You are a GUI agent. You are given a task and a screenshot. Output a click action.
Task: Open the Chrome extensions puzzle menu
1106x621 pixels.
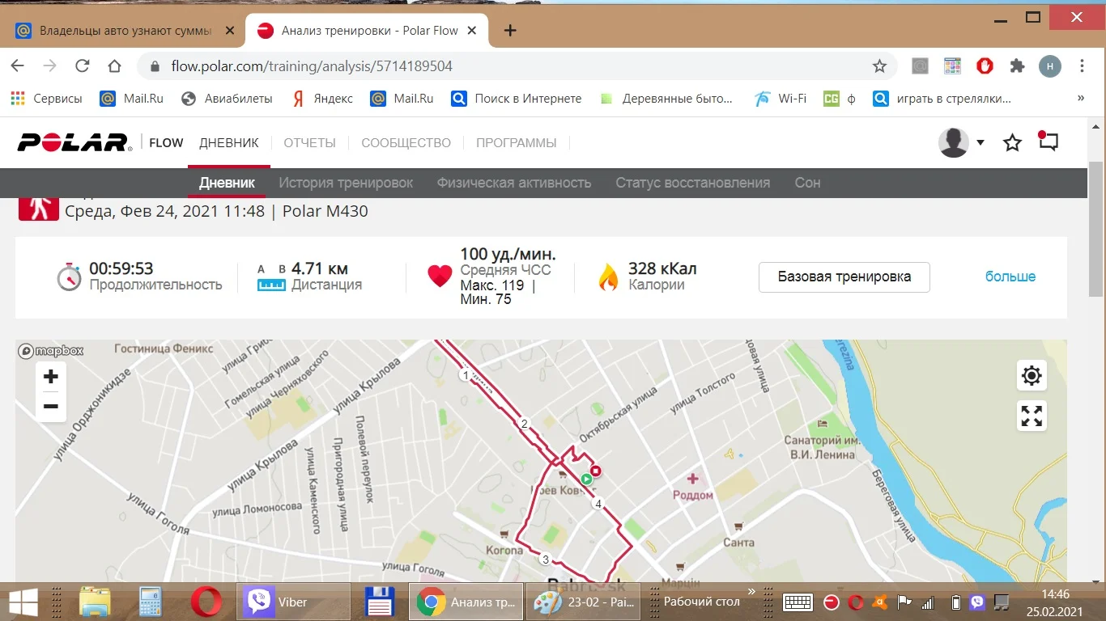1017,66
